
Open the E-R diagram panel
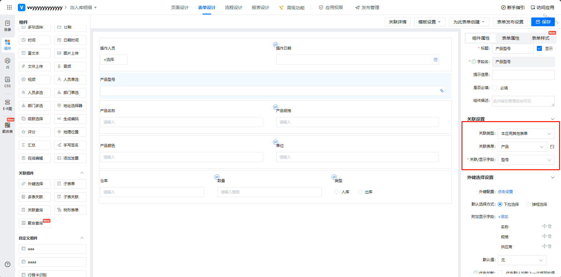[8, 105]
